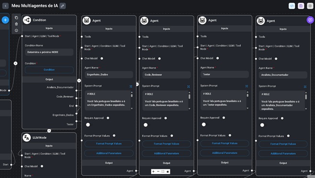This screenshot has height=178, width=315.
Task: Edit Agent Name field containing Engenheiro_Dados
Action: click(x=109, y=75)
